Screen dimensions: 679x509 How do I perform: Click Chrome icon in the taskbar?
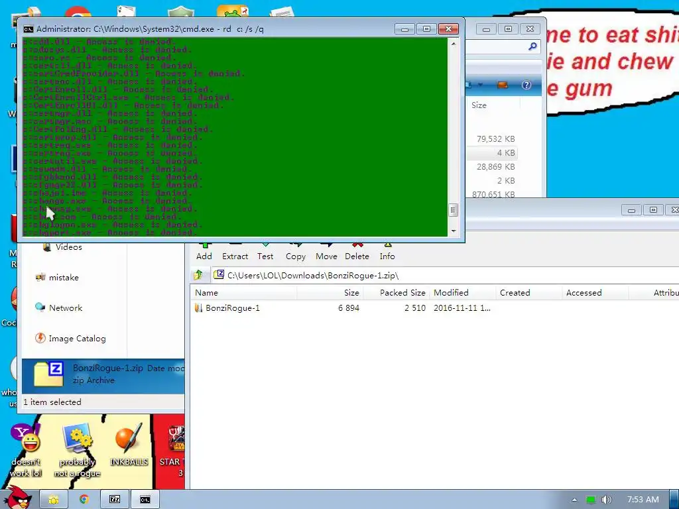pos(84,500)
